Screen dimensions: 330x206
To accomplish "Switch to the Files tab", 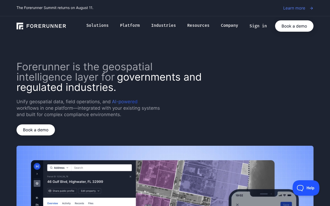I will 91,203.
